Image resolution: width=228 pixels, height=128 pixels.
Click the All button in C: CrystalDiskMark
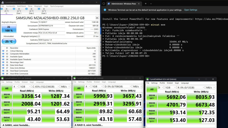point(7,88)
